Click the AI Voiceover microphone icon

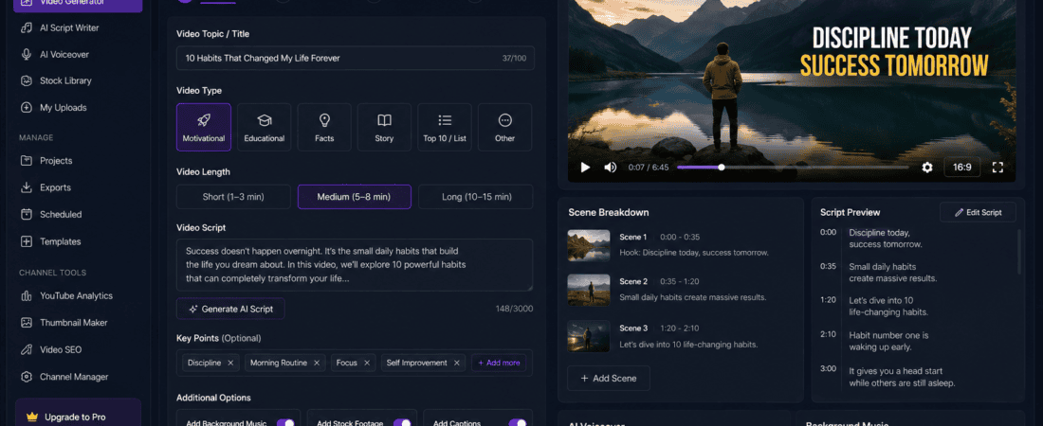pyautogui.click(x=27, y=55)
